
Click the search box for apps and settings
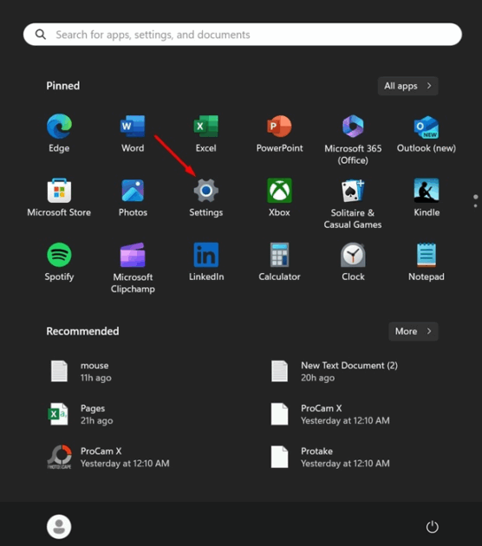coord(243,35)
